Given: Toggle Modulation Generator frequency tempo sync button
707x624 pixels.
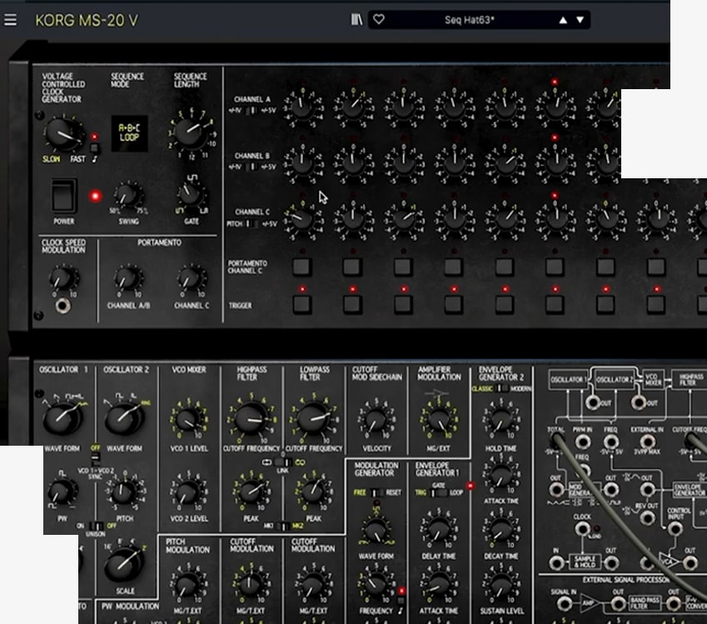Looking at the screenshot, I should point(401,602).
